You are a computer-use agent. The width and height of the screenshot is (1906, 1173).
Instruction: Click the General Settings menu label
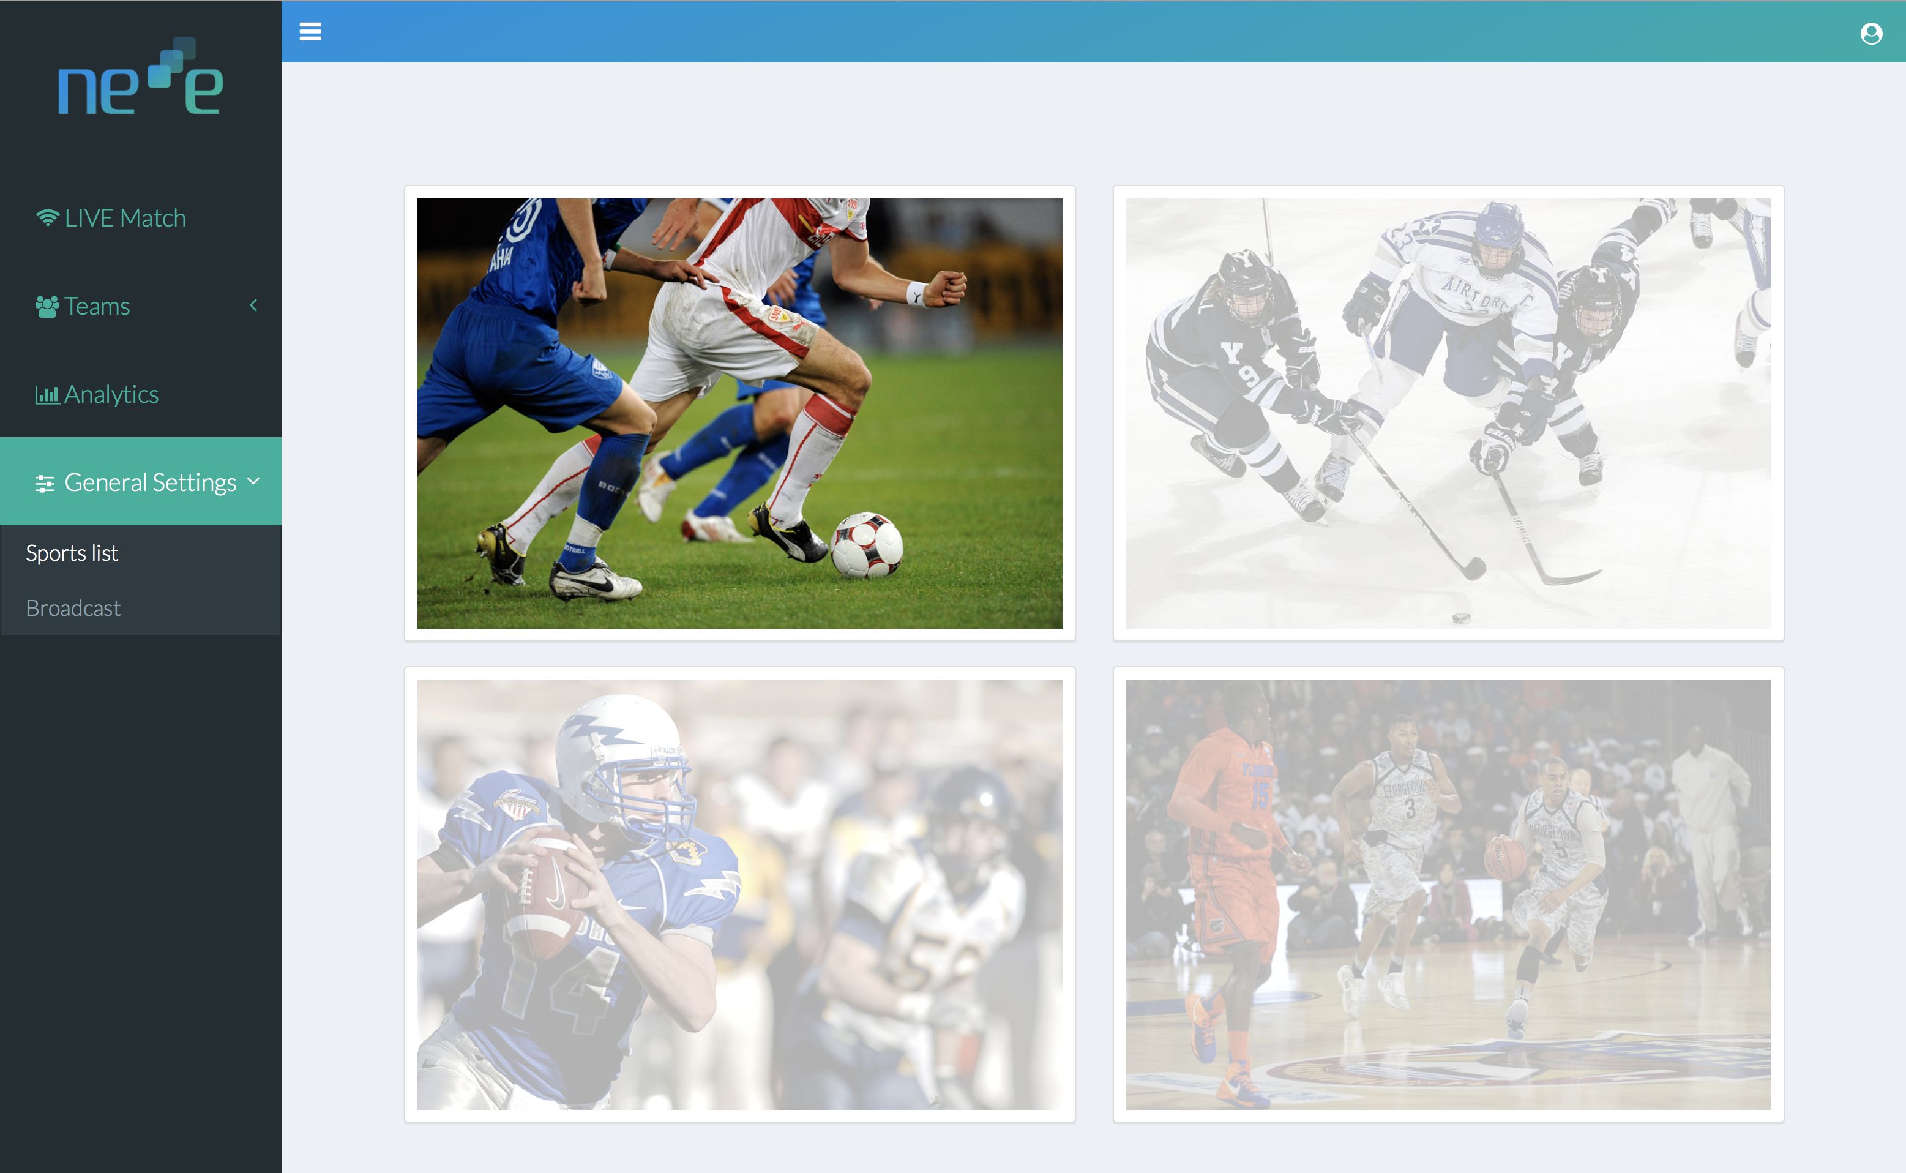[x=151, y=482]
